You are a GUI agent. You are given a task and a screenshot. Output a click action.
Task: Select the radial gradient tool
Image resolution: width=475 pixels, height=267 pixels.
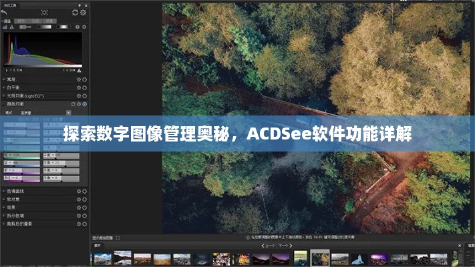point(63,27)
